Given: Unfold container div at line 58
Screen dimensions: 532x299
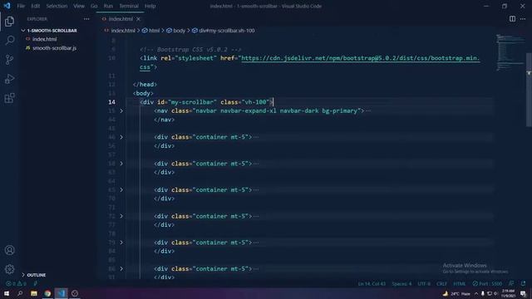Looking at the screenshot, I should 121,164.
